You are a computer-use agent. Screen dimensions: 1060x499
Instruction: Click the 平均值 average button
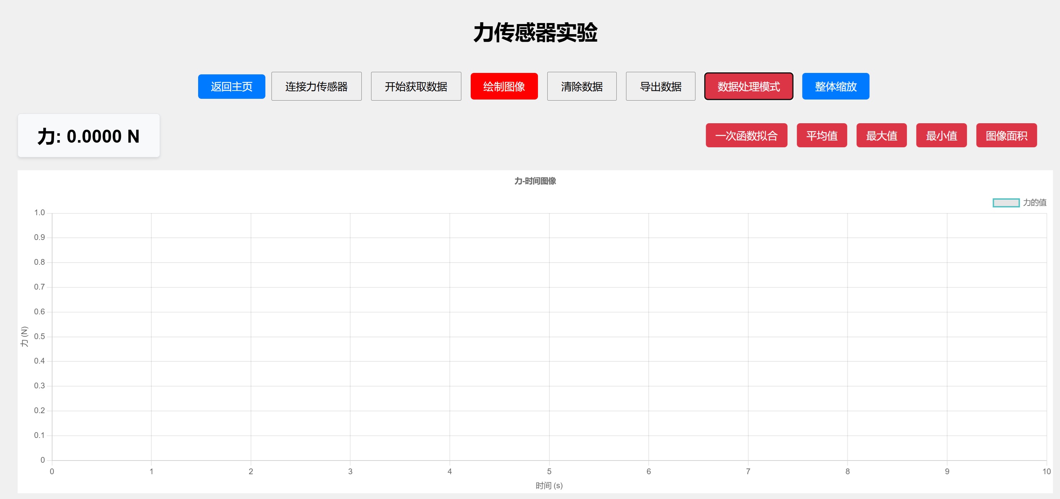[821, 135]
